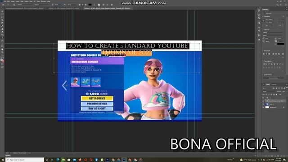Hide the text layer with its eye icon
The width and height of the screenshot is (288, 162).
263,101
